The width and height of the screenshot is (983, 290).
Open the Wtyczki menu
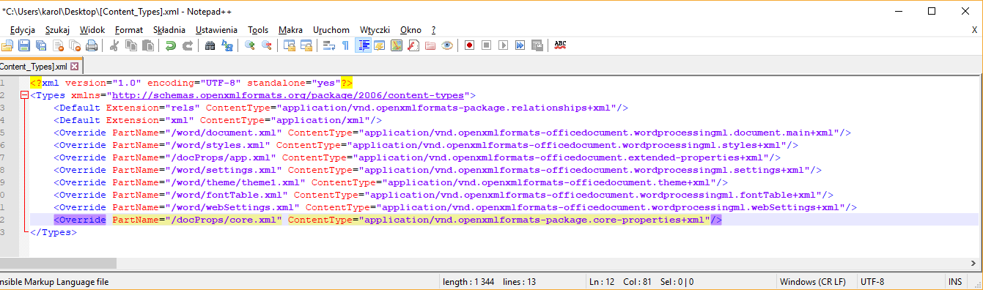[x=375, y=30]
